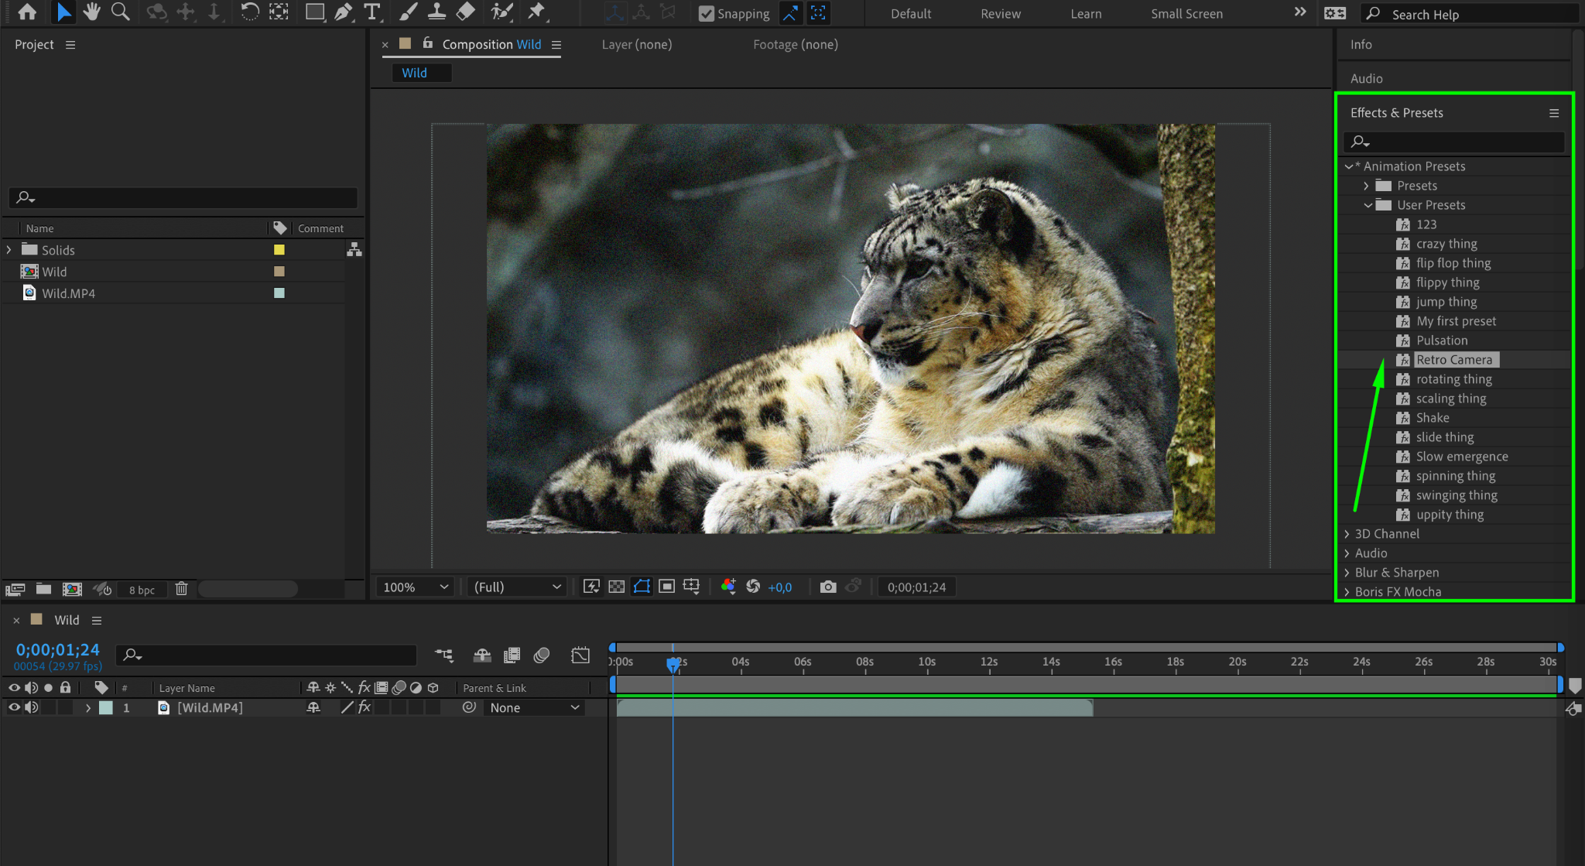Open the Effects & Presets panel menu

(1553, 113)
